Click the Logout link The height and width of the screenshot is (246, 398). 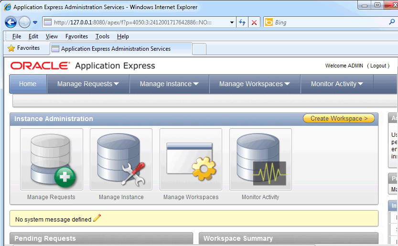378,66
